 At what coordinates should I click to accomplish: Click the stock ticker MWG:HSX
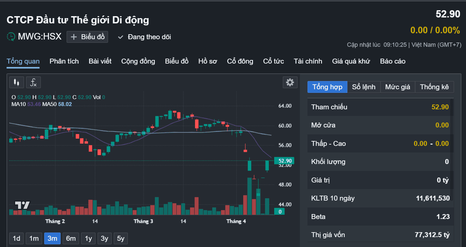click(40, 36)
